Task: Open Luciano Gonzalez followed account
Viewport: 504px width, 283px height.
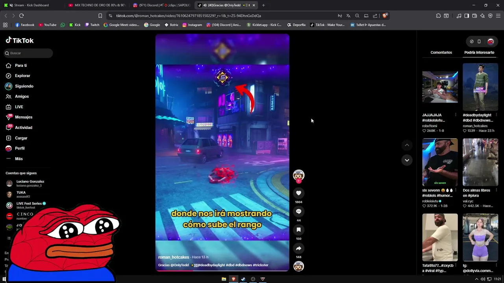Action: click(26, 183)
